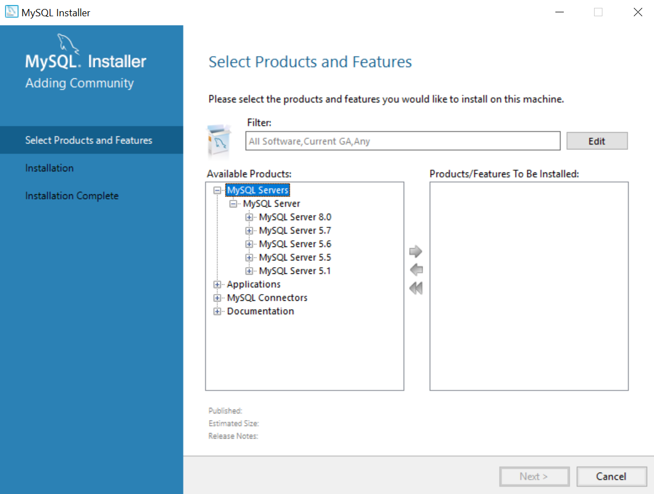Minimize the MySQL Installer window

[x=560, y=12]
